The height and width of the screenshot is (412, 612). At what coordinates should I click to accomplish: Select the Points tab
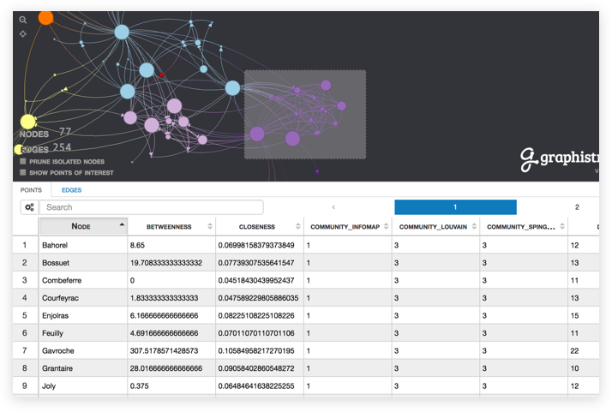[31, 189]
